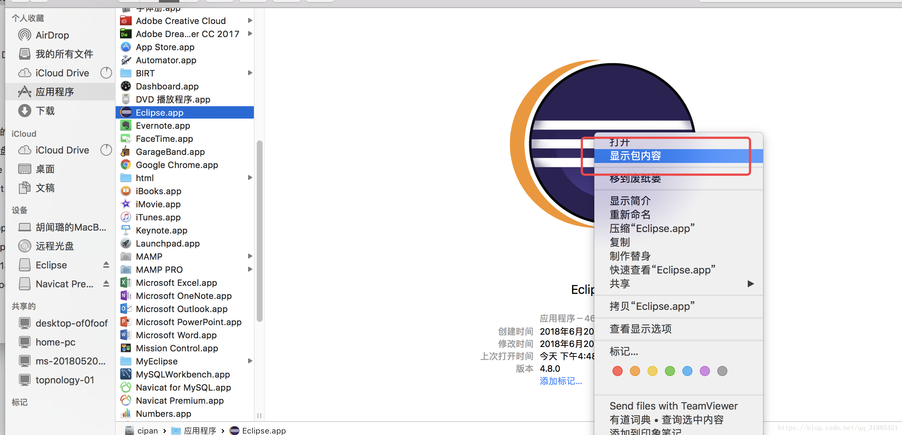Expand the MyEclipse folder arrow
Viewport: 902px width, 435px height.
[250, 361]
